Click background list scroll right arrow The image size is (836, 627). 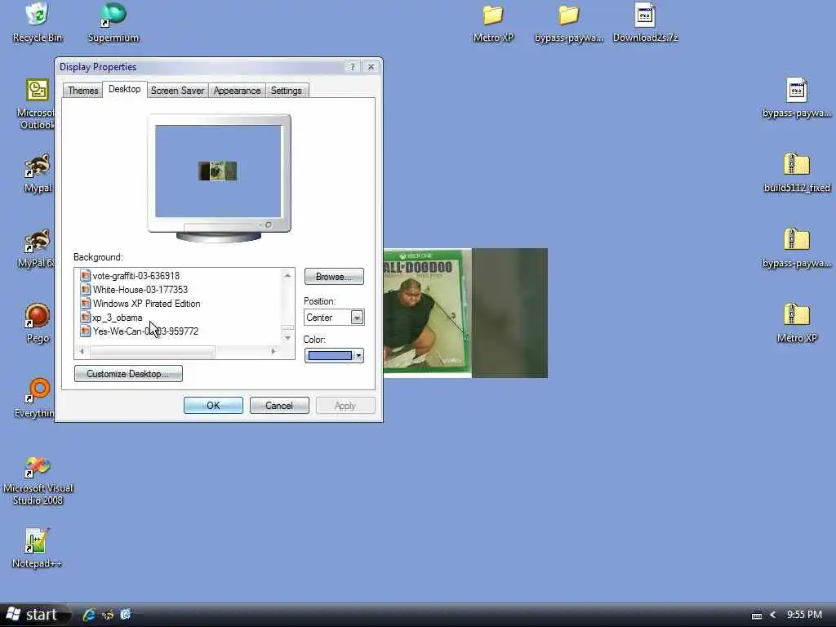273,351
